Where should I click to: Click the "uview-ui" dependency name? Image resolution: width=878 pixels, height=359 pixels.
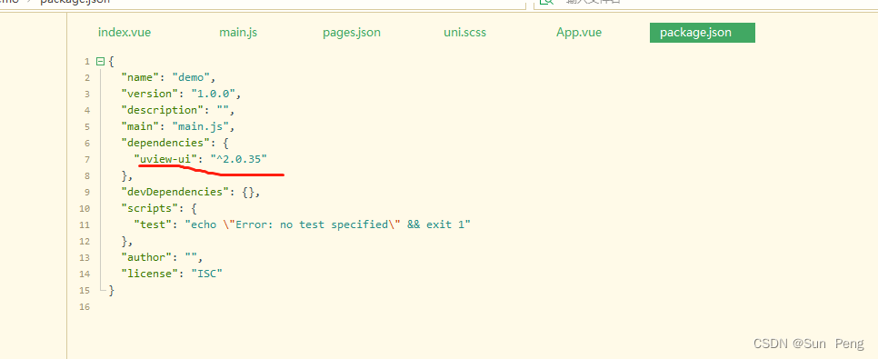[165, 159]
